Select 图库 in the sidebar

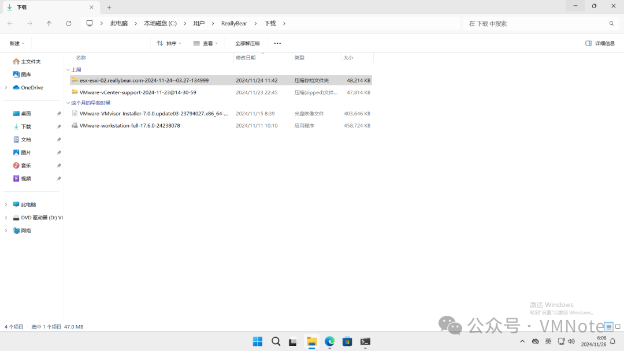click(26, 74)
